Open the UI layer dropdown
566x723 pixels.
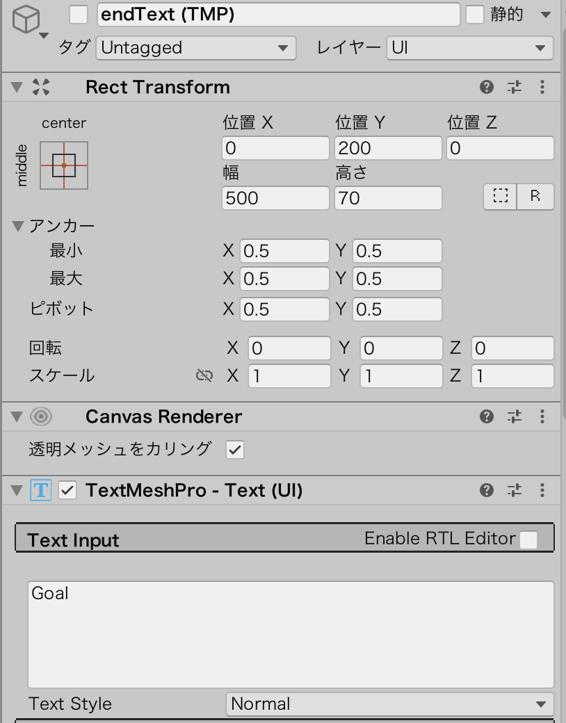click(469, 48)
